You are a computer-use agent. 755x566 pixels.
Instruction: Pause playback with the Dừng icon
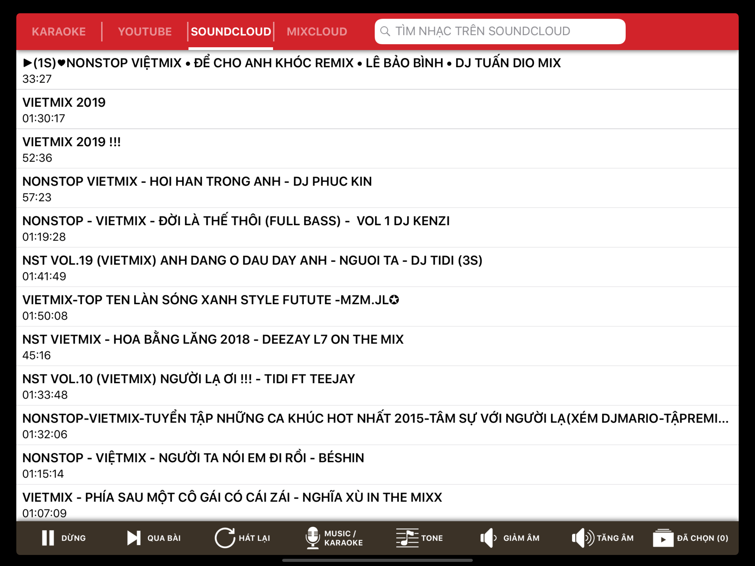pos(48,538)
